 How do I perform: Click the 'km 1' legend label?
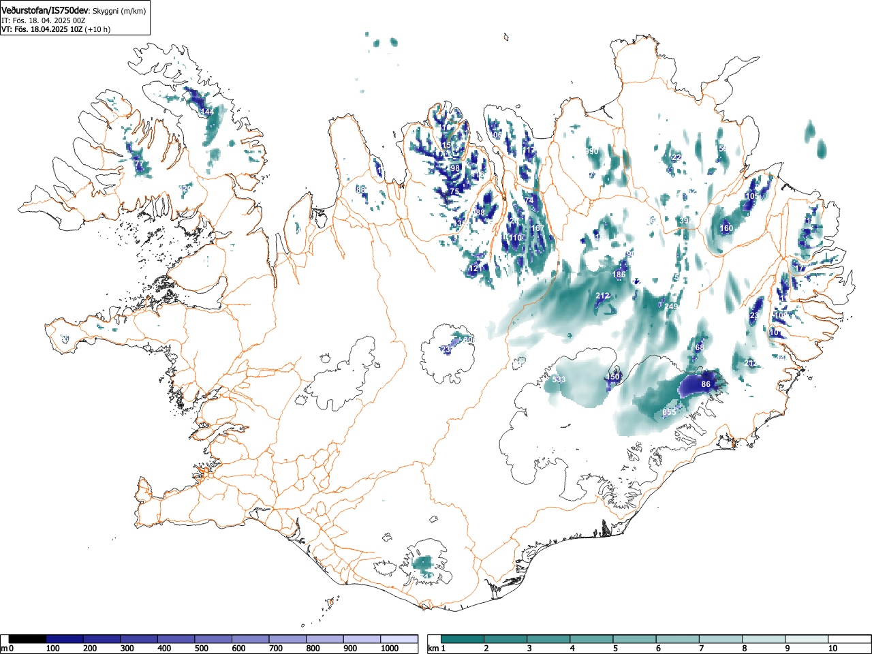pos(437,649)
